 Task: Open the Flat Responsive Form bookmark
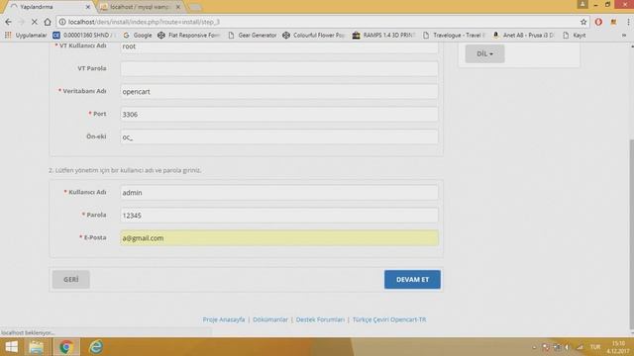pyautogui.click(x=189, y=36)
